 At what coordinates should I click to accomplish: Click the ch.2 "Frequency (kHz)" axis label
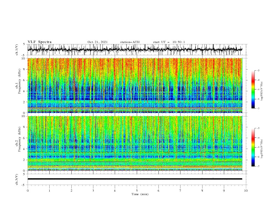[x=20, y=139]
